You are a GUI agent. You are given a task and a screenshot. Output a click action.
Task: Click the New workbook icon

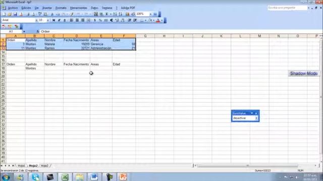click(4, 14)
